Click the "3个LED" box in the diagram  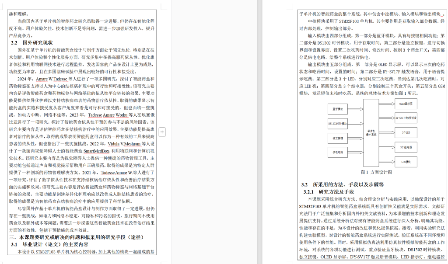406,132
